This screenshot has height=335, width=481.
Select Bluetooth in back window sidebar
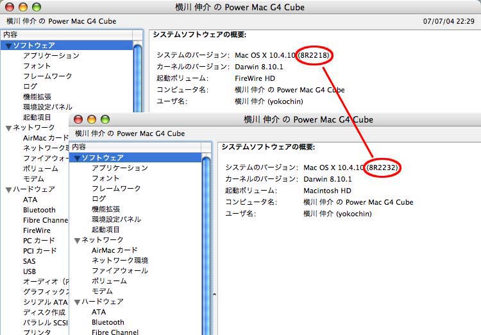point(39,210)
